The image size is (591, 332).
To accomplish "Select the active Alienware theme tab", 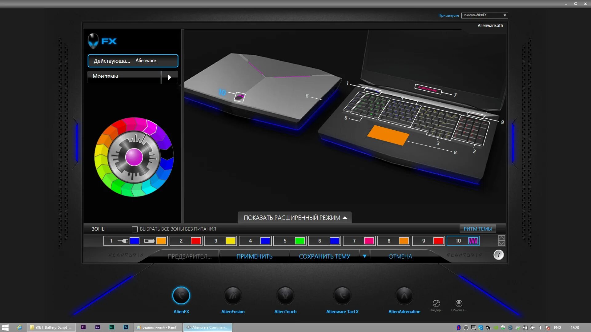I will point(133,61).
